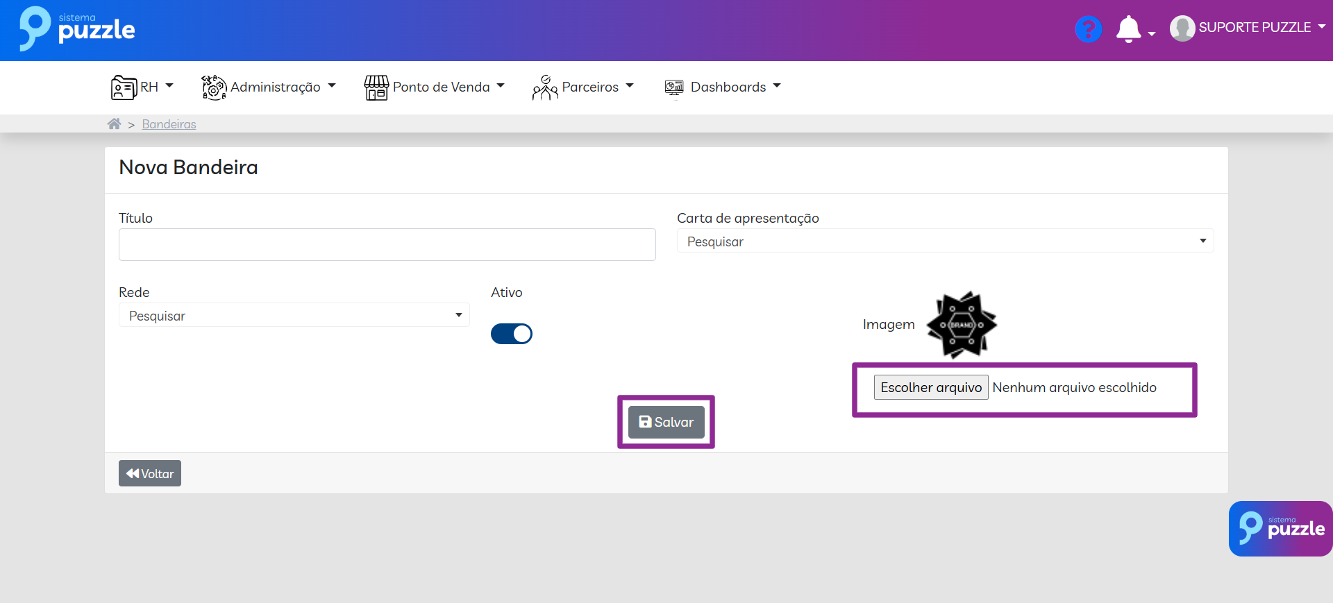This screenshot has width=1333, height=603.
Task: Click the Puzzle floating widget logo
Action: (1281, 529)
